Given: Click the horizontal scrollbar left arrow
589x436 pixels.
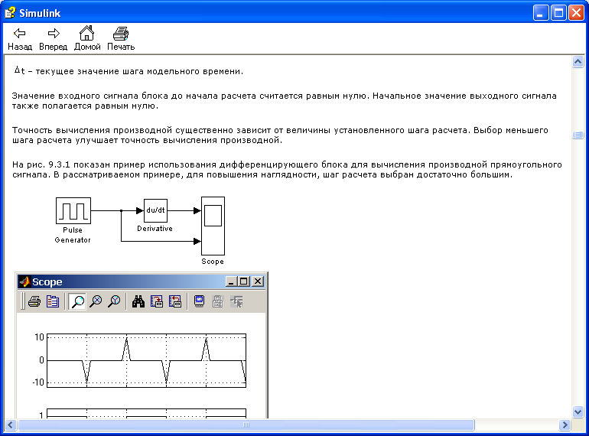Looking at the screenshot, I should coord(11,425).
